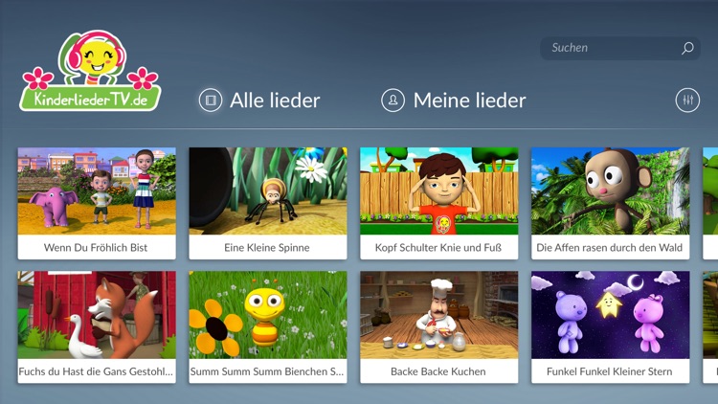
Task: Open the Kopf Schulter Knie und Fuß thumbnail
Action: tap(439, 191)
